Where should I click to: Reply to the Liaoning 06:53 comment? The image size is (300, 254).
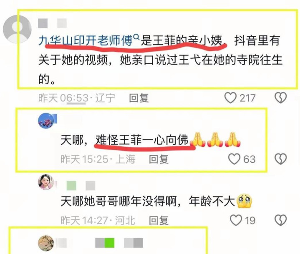pos(139,98)
